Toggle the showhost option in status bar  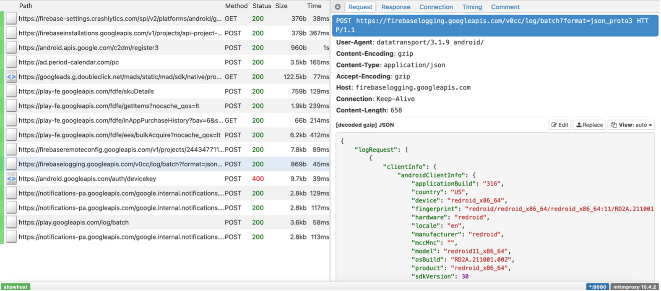coord(16,287)
